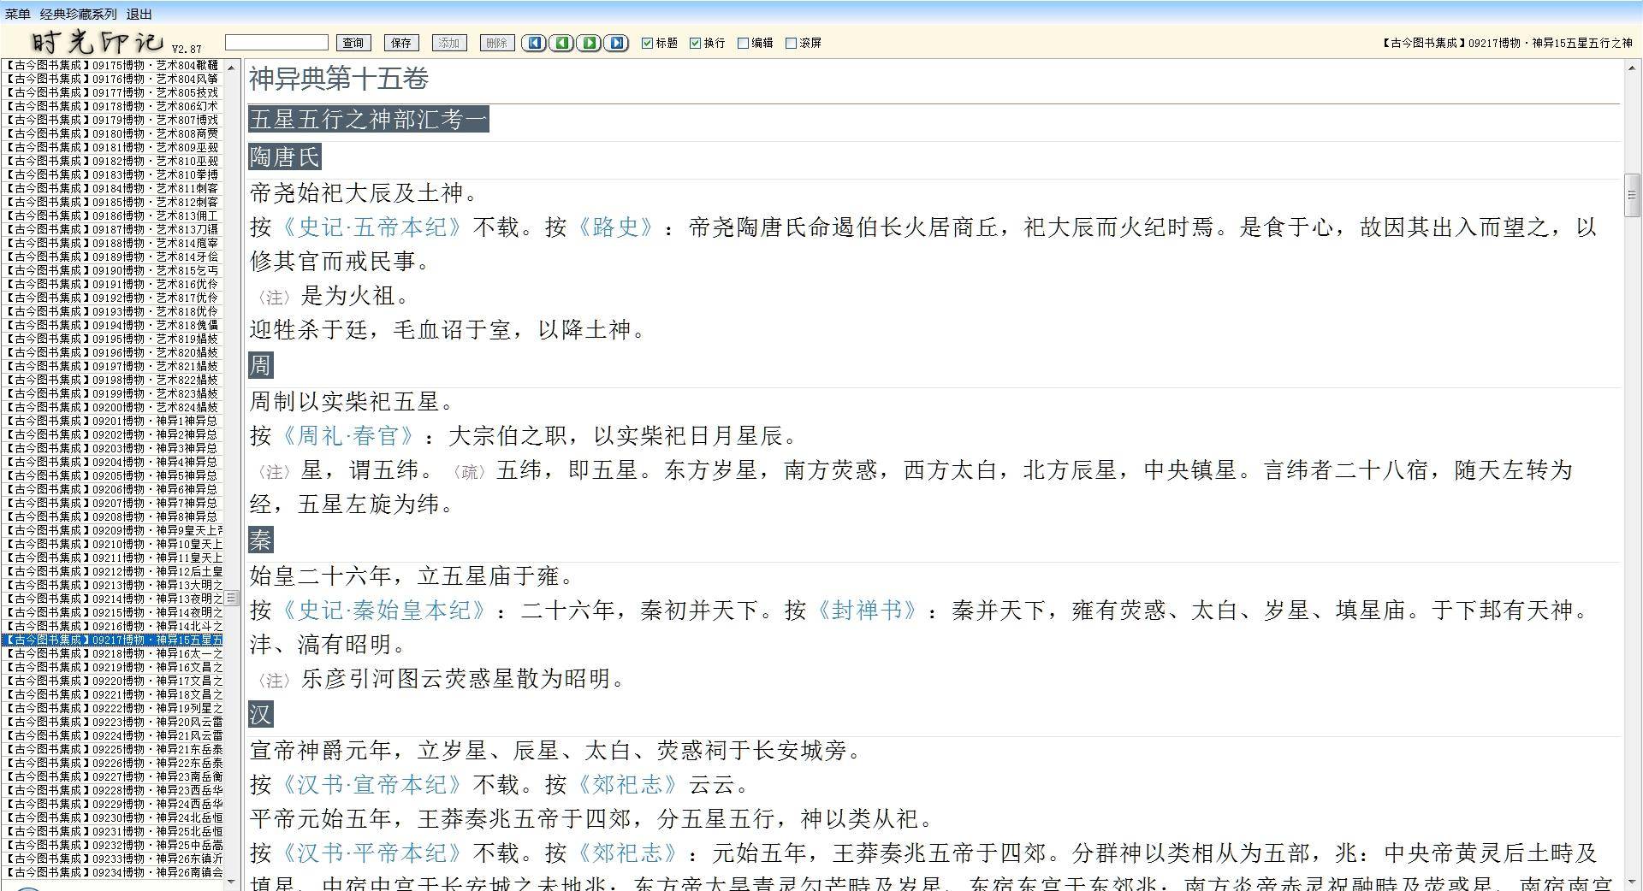Image resolution: width=1643 pixels, height=891 pixels.
Task: Toggle the 换行 checkbox
Action: [x=695, y=43]
